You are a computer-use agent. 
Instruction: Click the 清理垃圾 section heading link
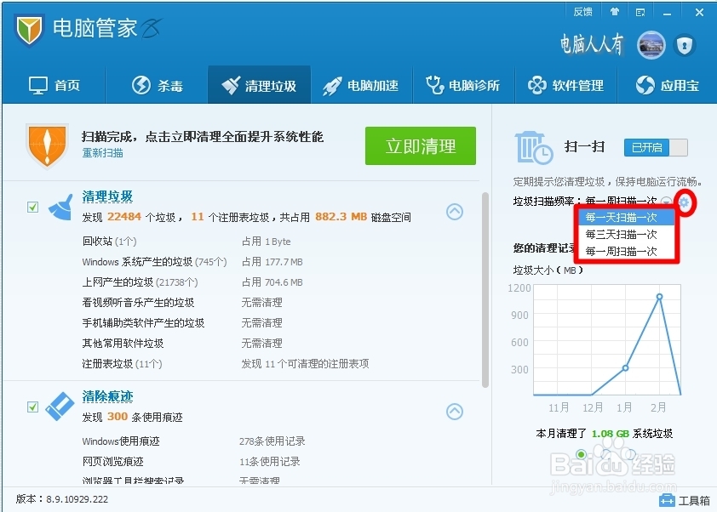(x=107, y=196)
